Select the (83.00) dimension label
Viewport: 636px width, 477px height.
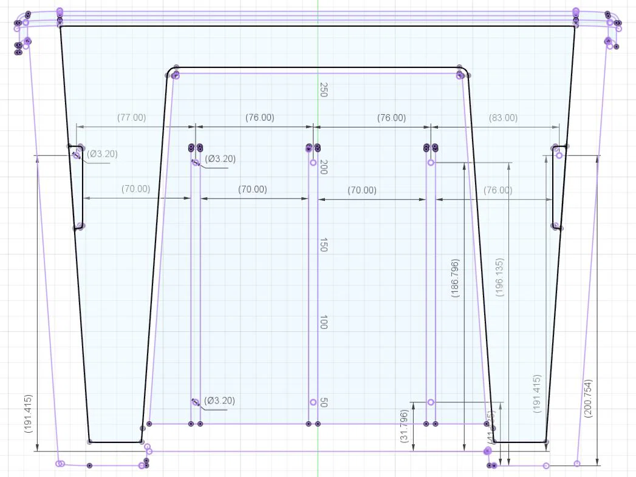point(503,118)
